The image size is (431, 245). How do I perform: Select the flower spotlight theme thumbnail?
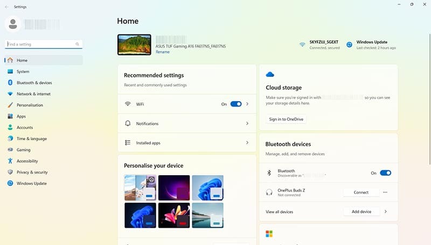(140, 188)
